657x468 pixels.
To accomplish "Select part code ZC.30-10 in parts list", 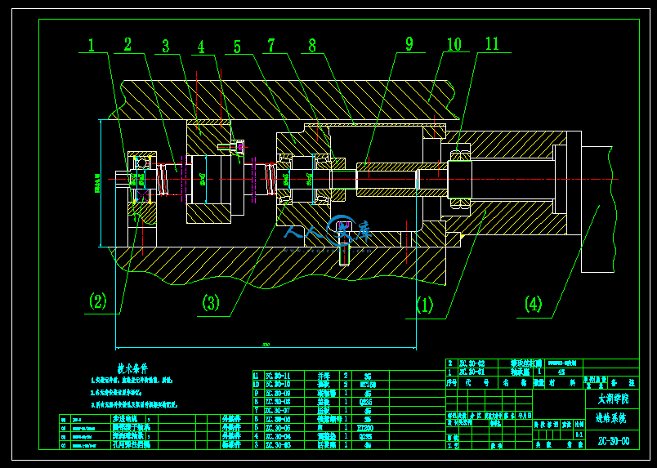I will [x=276, y=384].
